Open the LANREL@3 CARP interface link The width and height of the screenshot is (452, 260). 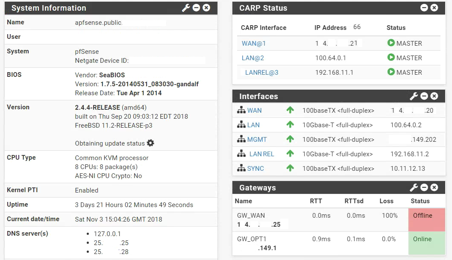pos(261,72)
